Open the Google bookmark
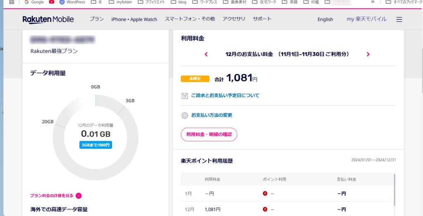The height and width of the screenshot is (216, 423). [34, 2]
